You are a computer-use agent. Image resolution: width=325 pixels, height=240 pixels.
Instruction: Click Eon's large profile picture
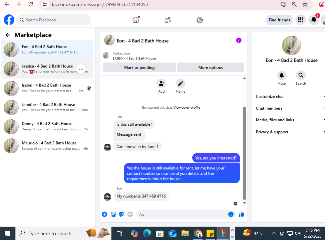pyautogui.click(x=291, y=45)
